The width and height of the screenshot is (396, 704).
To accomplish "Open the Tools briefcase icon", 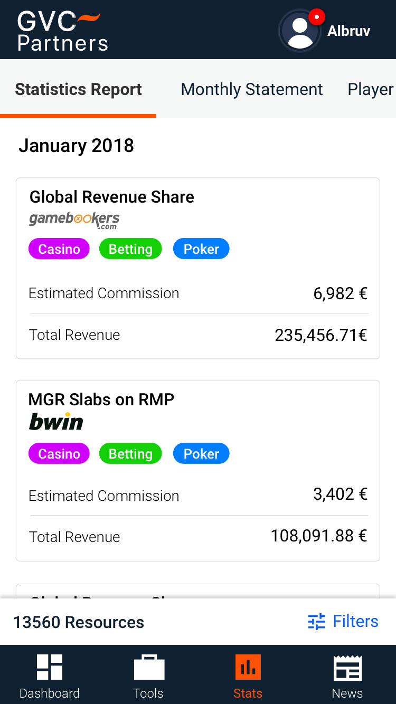I will pyautogui.click(x=148, y=667).
